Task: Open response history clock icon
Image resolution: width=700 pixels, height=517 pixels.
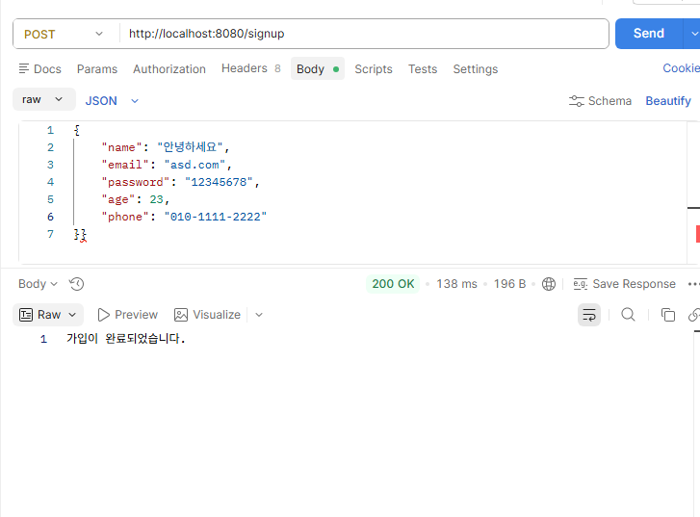Action: click(76, 284)
